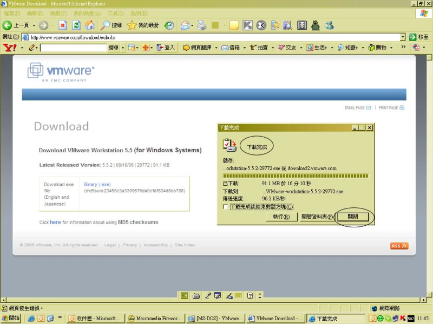This screenshot has height=324, width=433.
Task: Click the Forward arrow icon
Action: [43, 25]
